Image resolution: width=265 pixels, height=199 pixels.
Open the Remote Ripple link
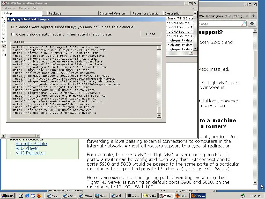31,144
